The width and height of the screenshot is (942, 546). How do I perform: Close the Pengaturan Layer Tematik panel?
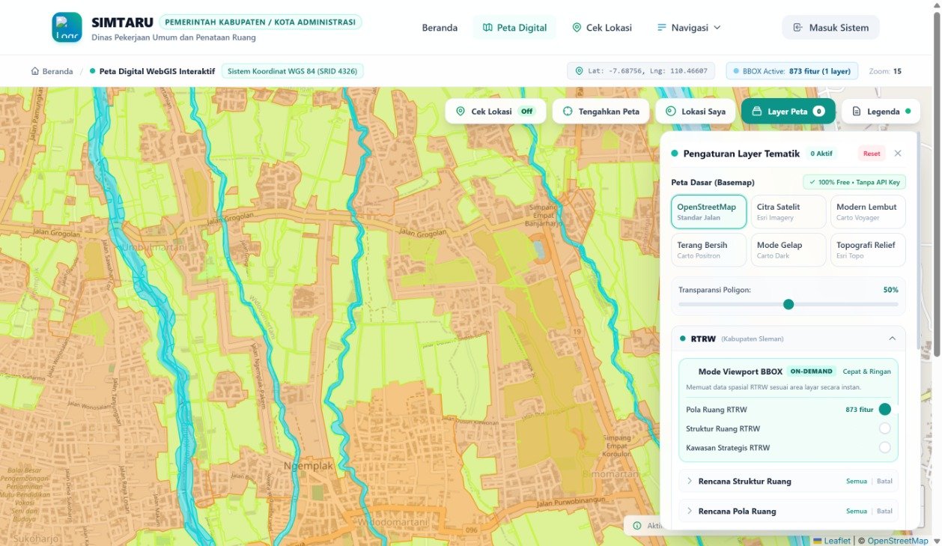click(898, 154)
